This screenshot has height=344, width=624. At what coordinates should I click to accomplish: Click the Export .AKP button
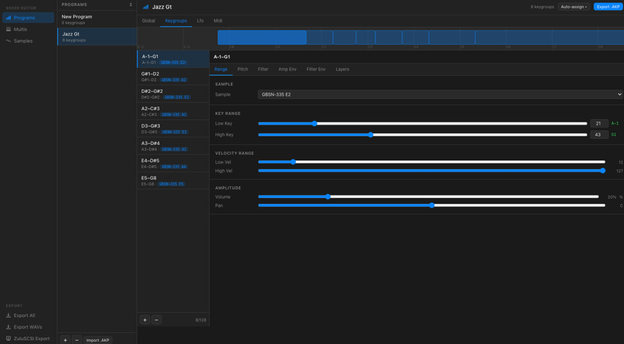pyautogui.click(x=608, y=7)
